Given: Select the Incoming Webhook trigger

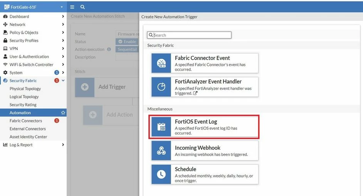Looking at the screenshot, I should (x=205, y=151).
